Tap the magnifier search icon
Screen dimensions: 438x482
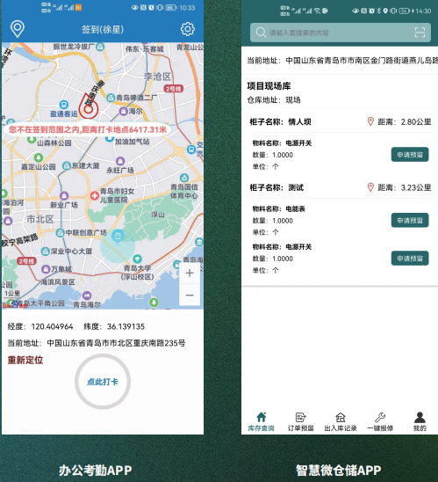click(261, 33)
